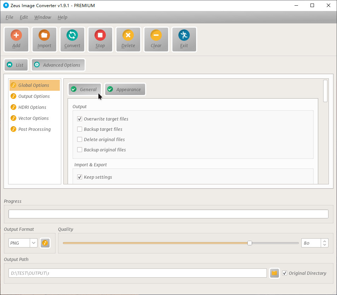The image size is (337, 295).
Task: Open the Import folder tool
Action: click(x=44, y=39)
